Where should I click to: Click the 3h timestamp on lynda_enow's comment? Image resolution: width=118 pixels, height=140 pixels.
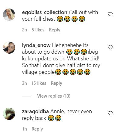(25, 83)
